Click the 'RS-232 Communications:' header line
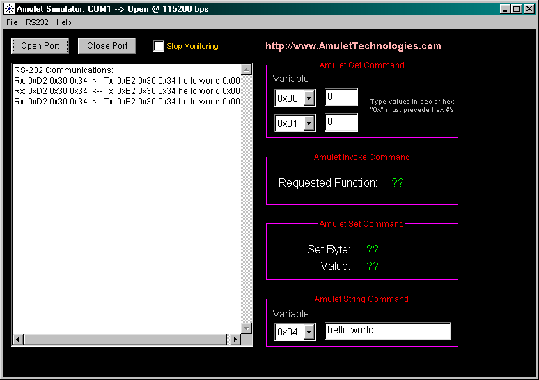539x380 pixels. pyautogui.click(x=63, y=70)
